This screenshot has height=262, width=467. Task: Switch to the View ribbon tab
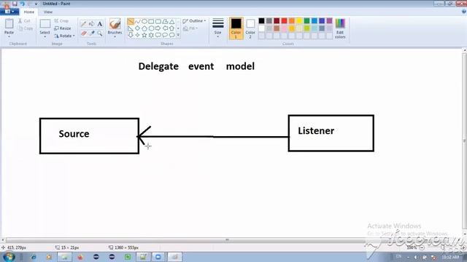(48, 12)
